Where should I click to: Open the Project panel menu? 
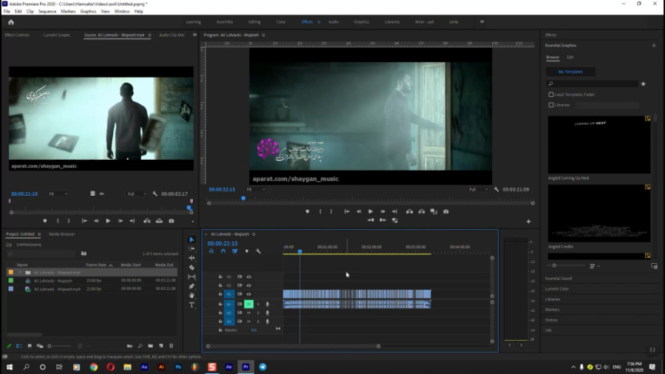[39, 234]
